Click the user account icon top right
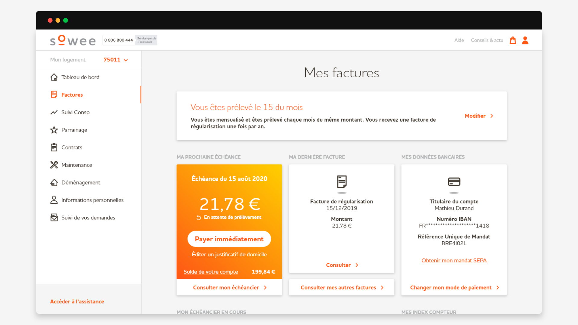This screenshot has height=325, width=578. [x=525, y=40]
